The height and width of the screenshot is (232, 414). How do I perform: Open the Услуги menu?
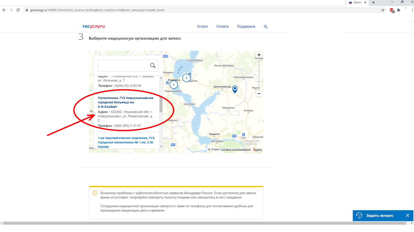click(202, 26)
